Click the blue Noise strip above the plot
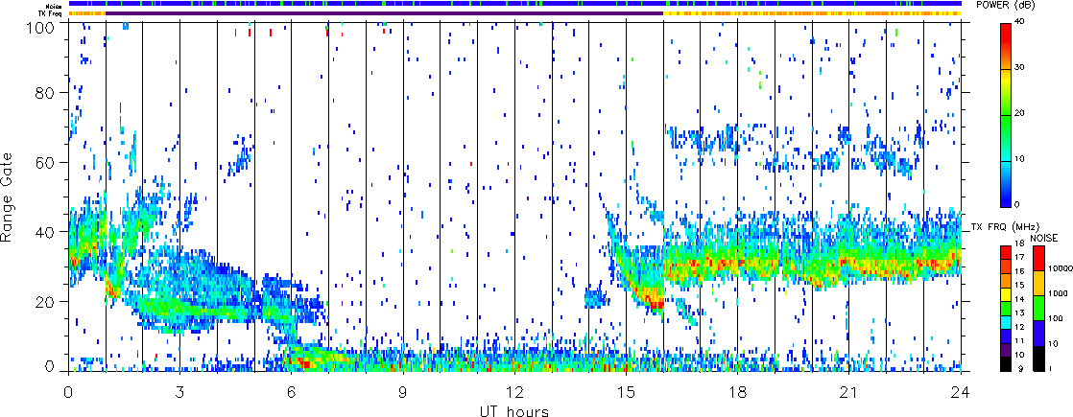Screen dimensions: 1073x417 [514, 4]
